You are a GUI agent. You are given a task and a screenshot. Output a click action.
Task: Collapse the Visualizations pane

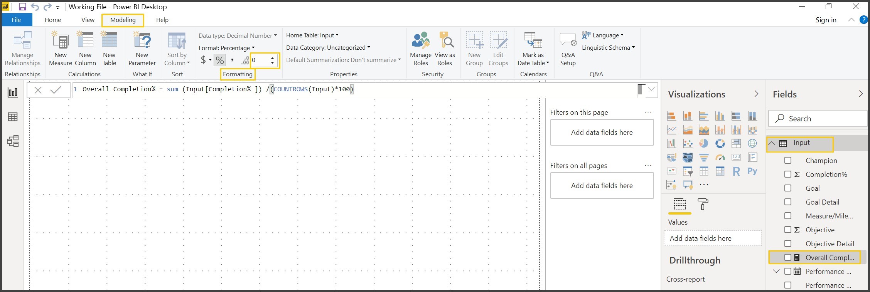coord(756,94)
